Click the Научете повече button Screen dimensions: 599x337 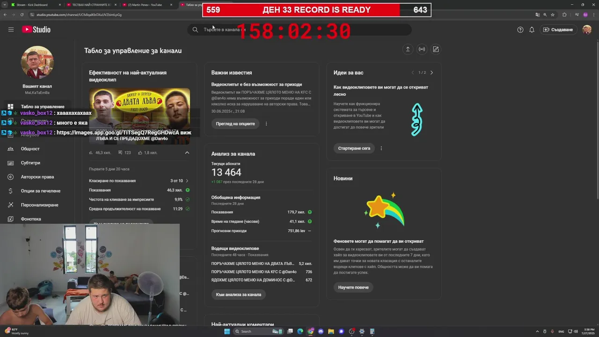pos(353,287)
